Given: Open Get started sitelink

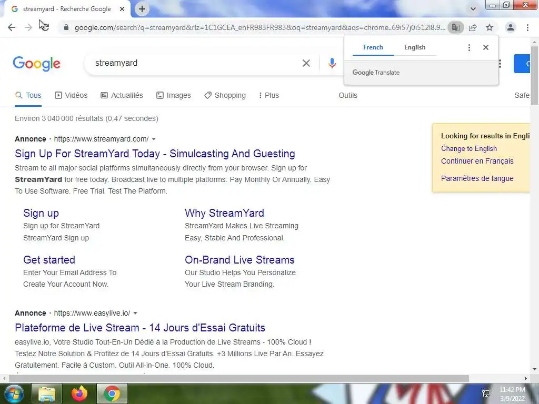Looking at the screenshot, I should 49,260.
